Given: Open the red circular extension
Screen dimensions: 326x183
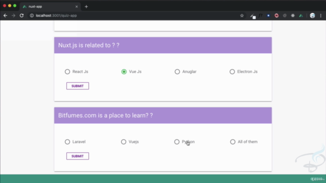Looking at the screenshot, I should [277, 16].
